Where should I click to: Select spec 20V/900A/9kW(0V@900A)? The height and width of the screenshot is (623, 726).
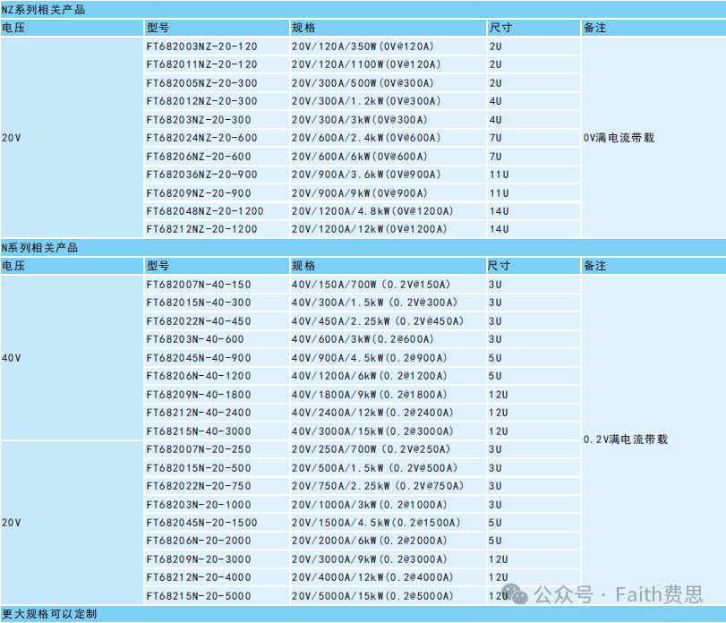coord(359,193)
